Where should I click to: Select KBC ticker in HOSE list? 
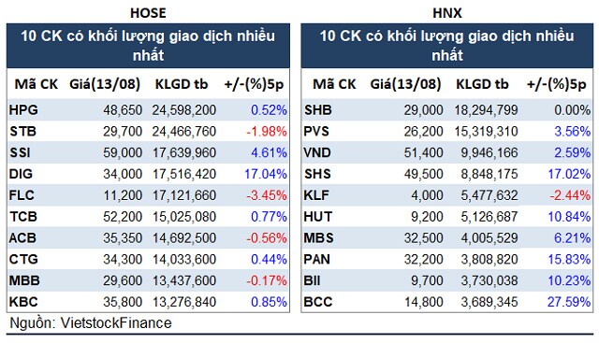(23, 302)
